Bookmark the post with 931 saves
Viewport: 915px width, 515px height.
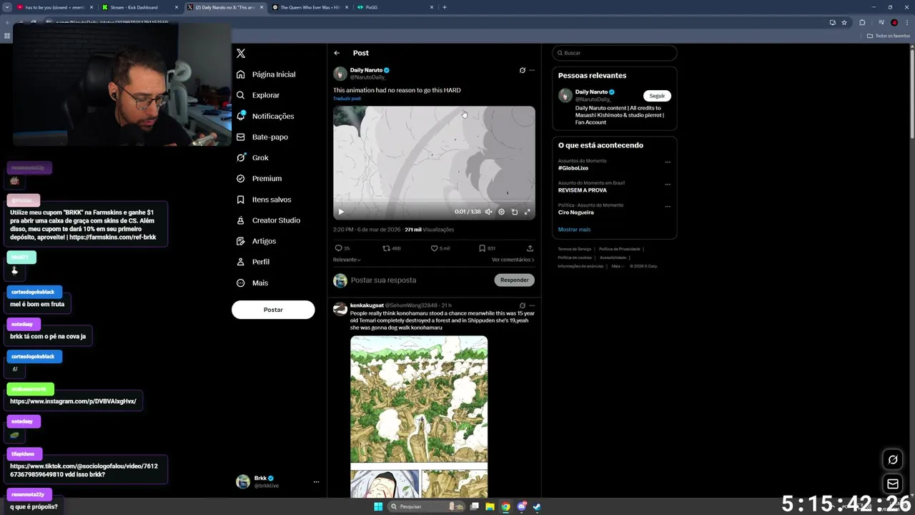tap(487, 248)
